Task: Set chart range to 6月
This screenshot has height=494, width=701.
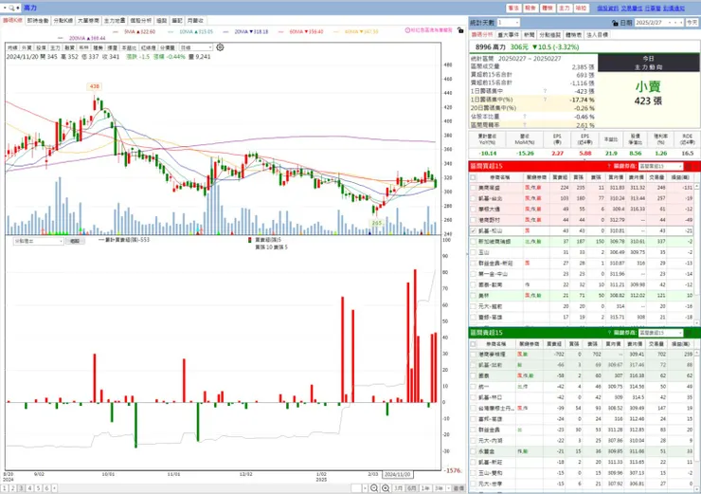Action: [x=412, y=488]
